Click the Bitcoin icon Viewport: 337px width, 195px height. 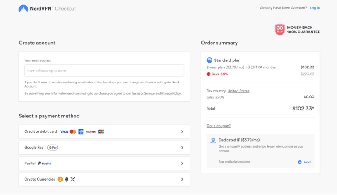pyautogui.click(x=60, y=179)
